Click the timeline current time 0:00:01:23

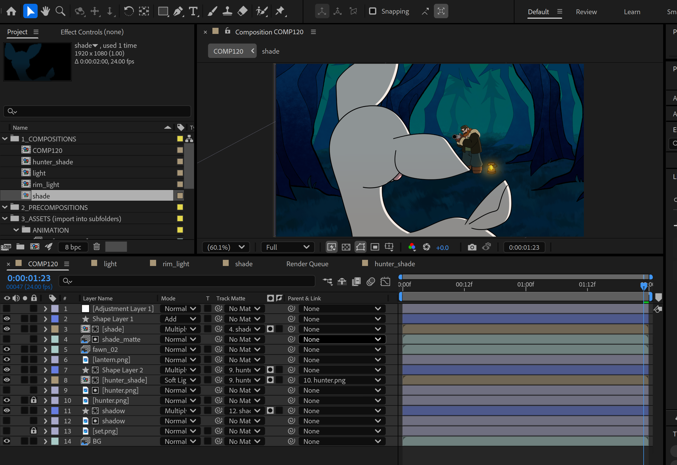29,278
